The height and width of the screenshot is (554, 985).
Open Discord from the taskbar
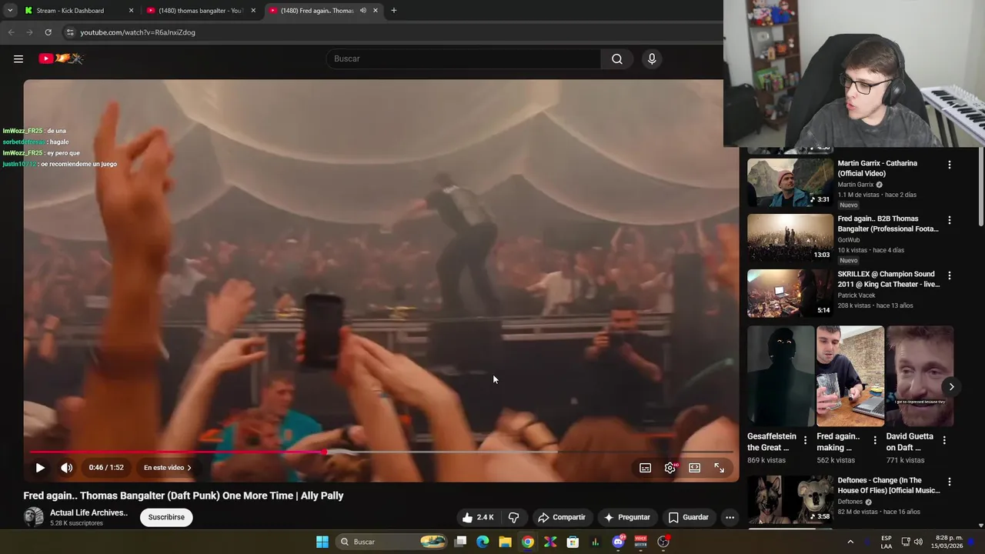click(618, 542)
